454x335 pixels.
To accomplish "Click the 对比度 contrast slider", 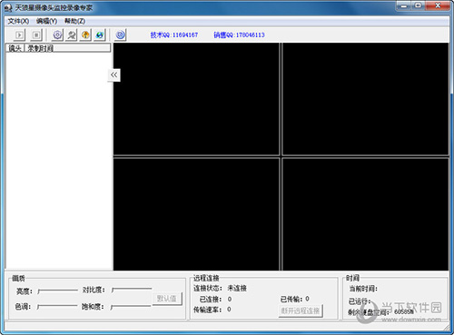I will 132,290.
